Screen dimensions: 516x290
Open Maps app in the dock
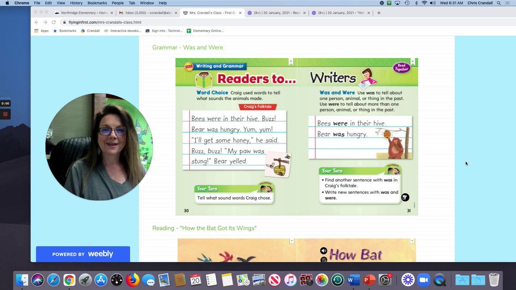pyautogui.click(x=243, y=280)
